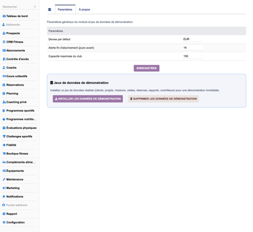The height and width of the screenshot is (232, 253).
Task: Click the Prospects user-plus icon
Action: click(4, 33)
